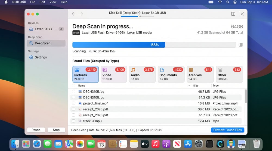Open Messages from the Dock
The image size is (272, 151).
[x=48, y=144]
